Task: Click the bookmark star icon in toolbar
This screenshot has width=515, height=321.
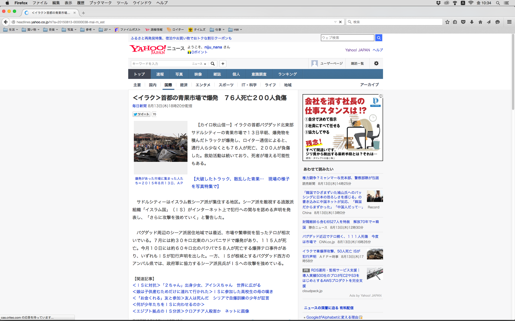Action: (x=447, y=22)
